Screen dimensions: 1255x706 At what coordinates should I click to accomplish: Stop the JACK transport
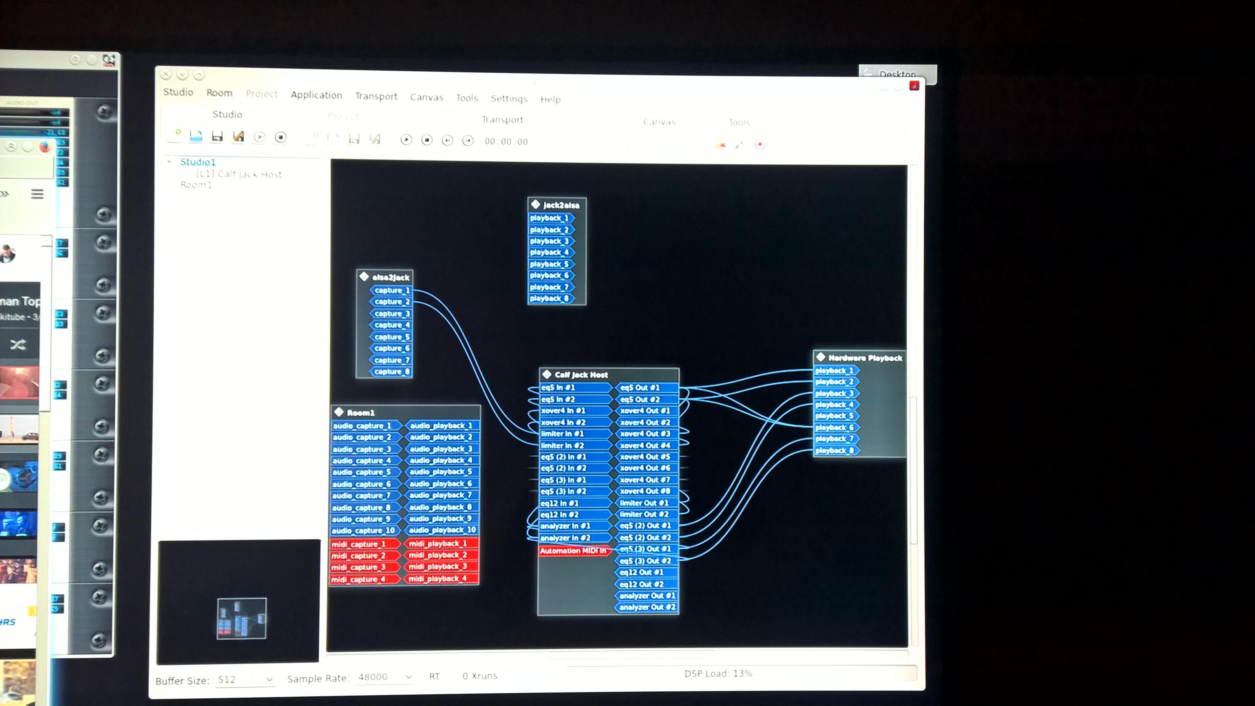tap(427, 140)
